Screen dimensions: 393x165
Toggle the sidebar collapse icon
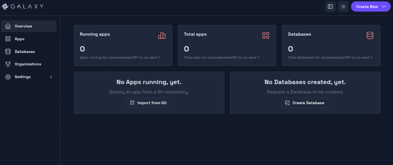[x=330, y=7]
